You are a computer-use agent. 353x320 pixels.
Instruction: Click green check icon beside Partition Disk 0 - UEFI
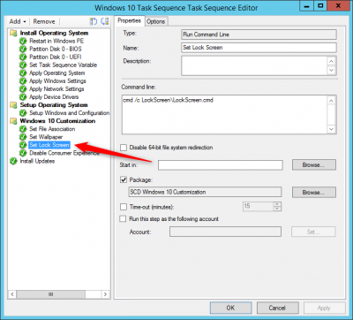coord(23,57)
